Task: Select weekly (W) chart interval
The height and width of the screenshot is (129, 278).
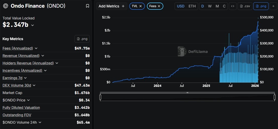Action: [x=210, y=6]
